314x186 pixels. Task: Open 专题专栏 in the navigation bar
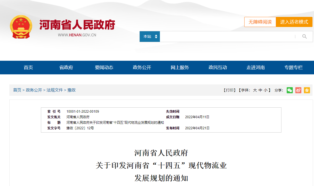coord(294,68)
